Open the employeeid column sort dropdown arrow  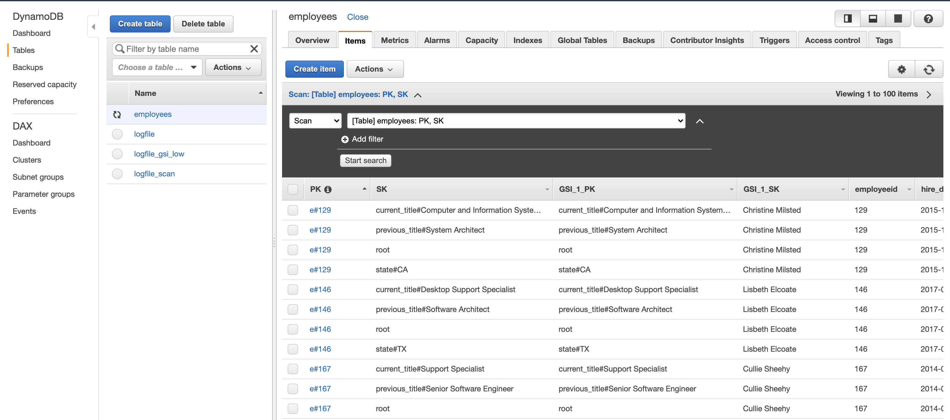pos(909,190)
